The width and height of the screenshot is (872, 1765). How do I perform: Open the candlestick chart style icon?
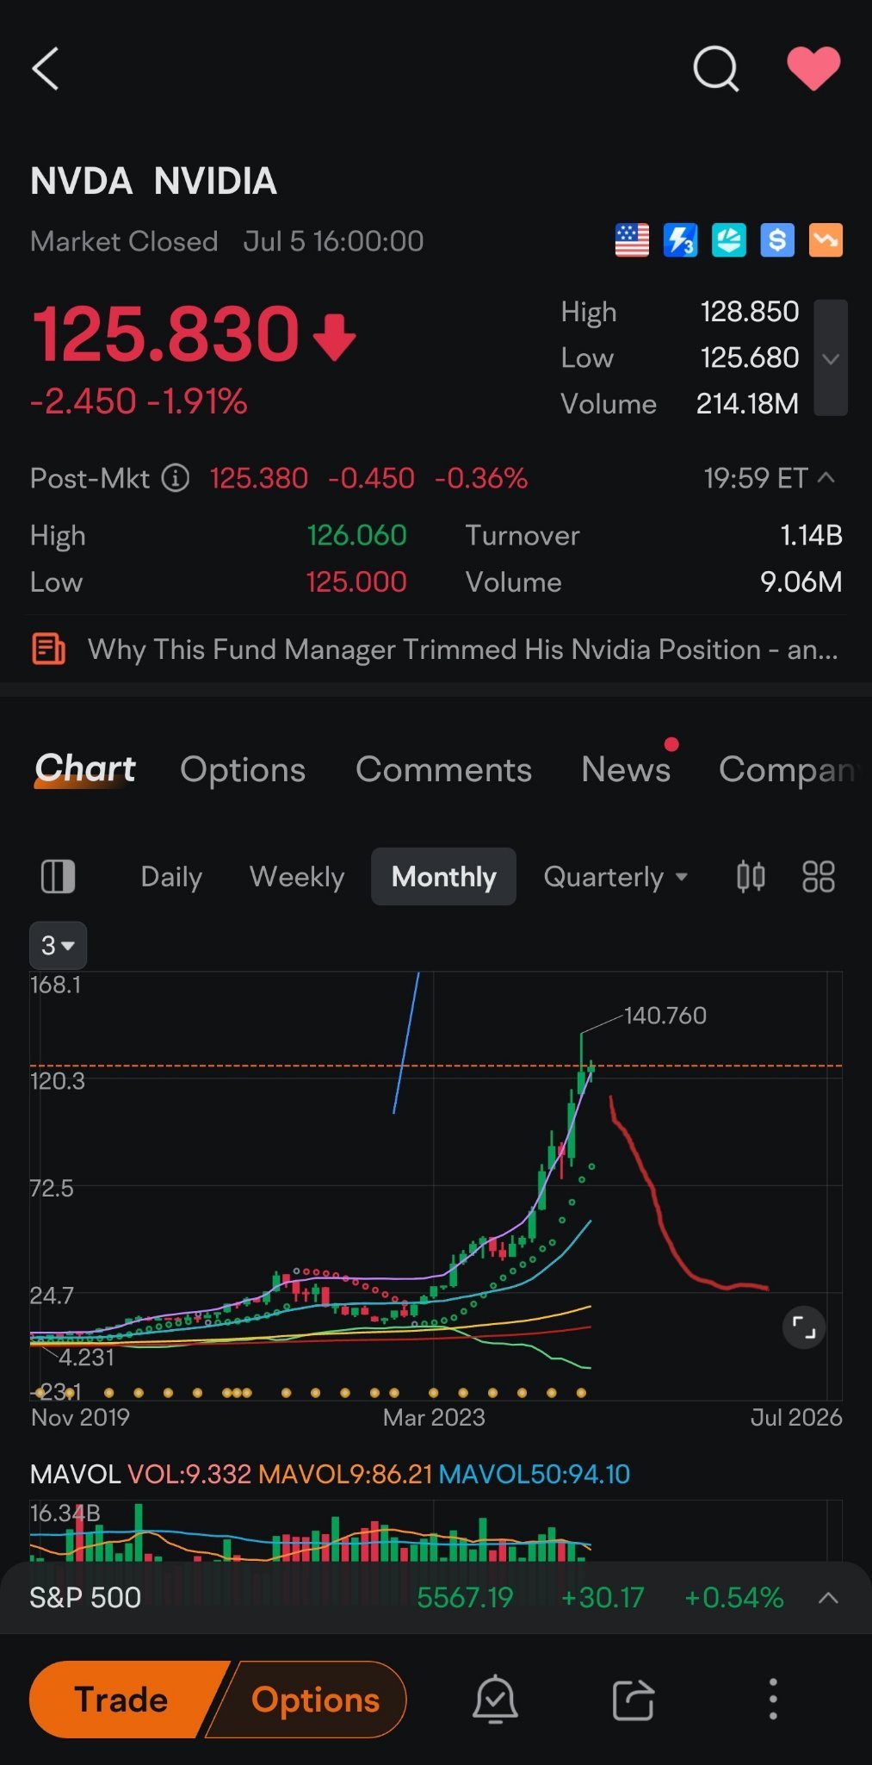[751, 877]
